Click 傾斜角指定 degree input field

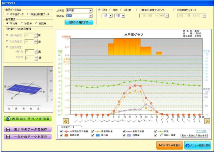coord(29,35)
